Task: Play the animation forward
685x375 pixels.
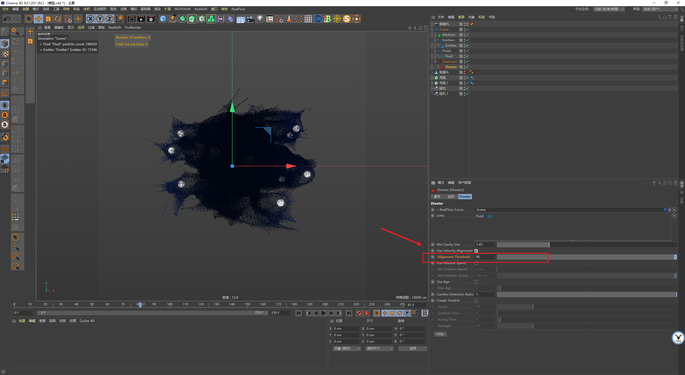Action: coord(324,313)
